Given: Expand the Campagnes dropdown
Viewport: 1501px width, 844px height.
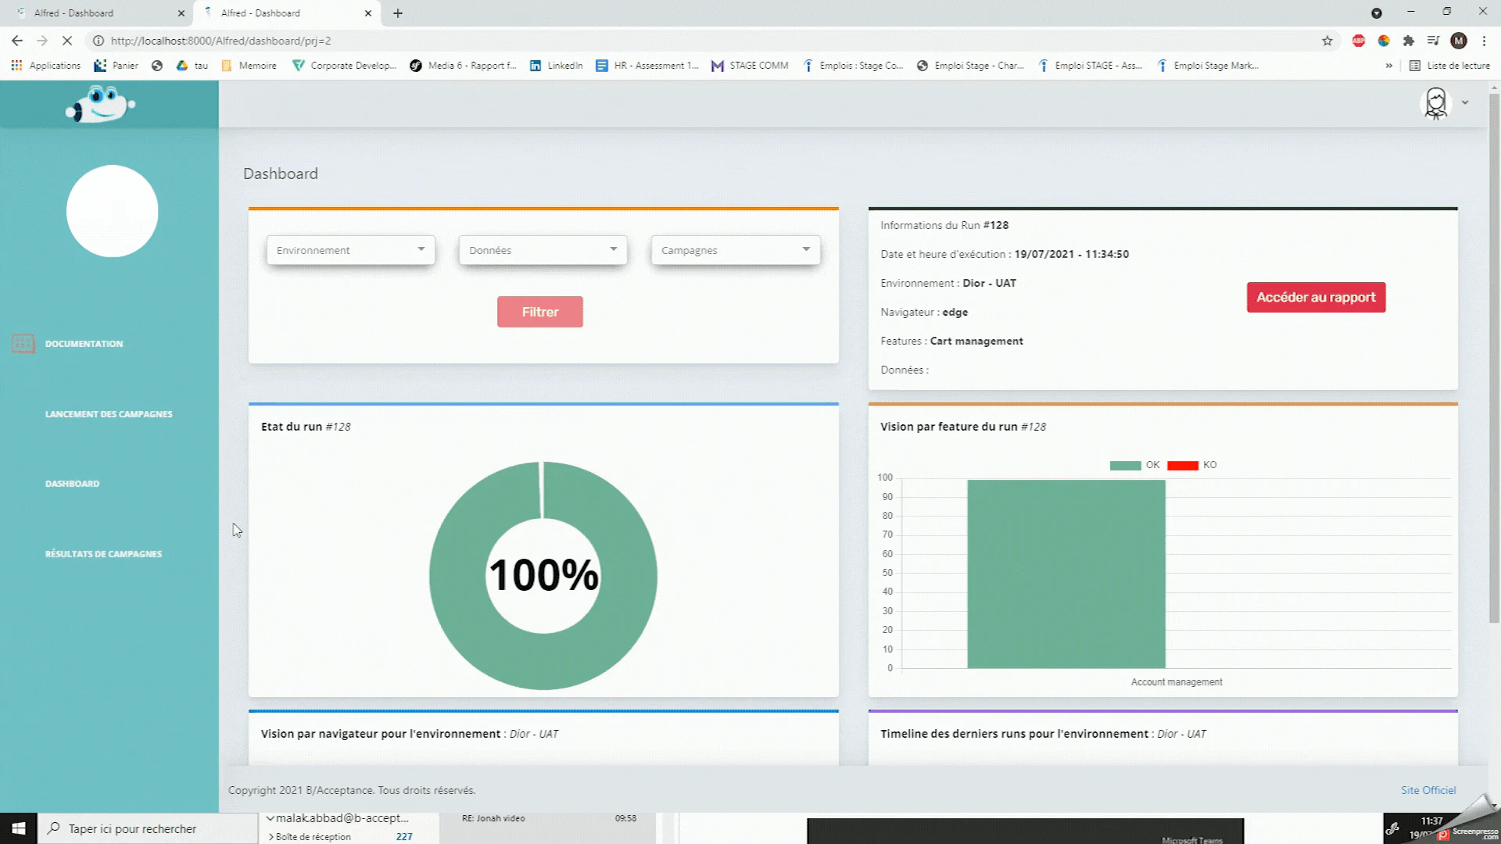Looking at the screenshot, I should pos(735,250).
